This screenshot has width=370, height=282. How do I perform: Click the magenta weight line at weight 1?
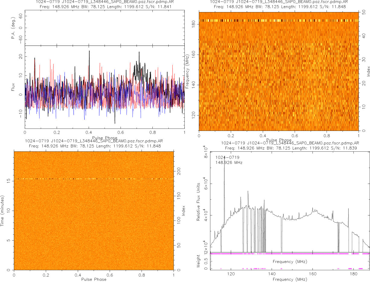point(290,254)
